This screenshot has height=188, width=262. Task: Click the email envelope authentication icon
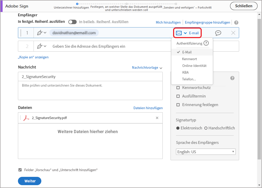point(179,33)
